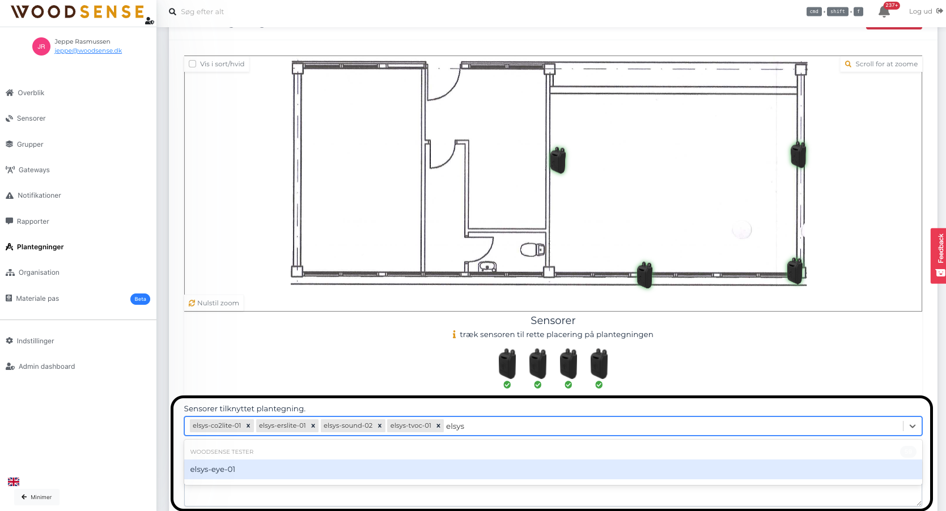Open the Feedback side tab
The image size is (946, 511).
coord(939,255)
